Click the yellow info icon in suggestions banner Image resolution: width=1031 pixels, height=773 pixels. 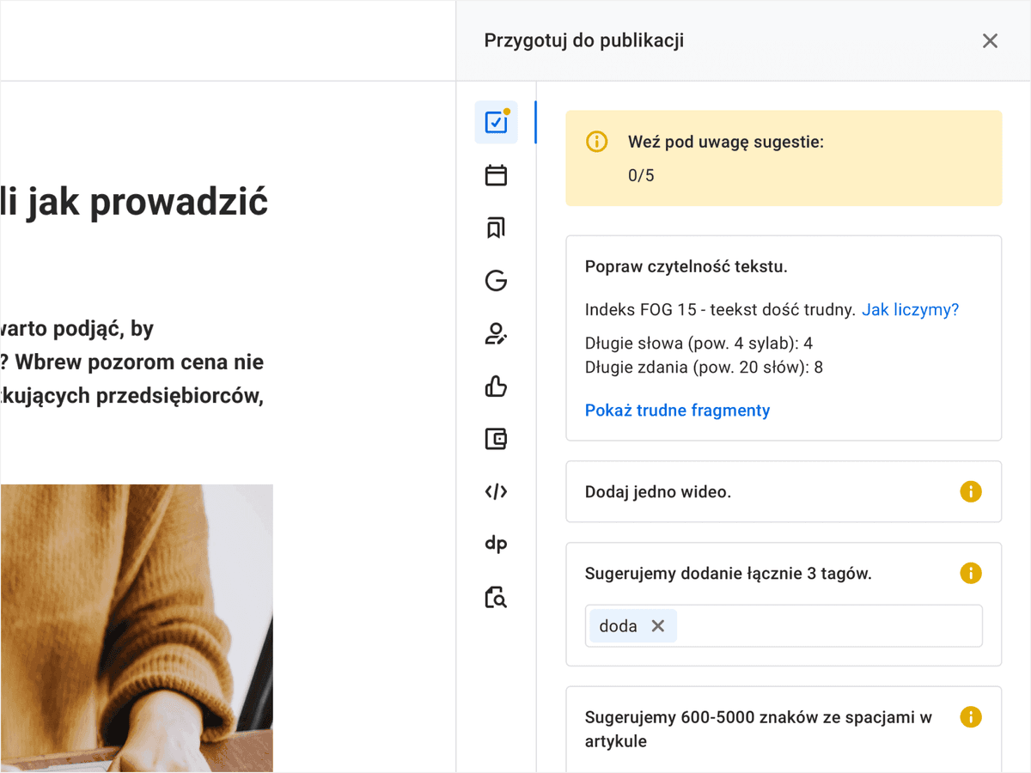pos(596,142)
